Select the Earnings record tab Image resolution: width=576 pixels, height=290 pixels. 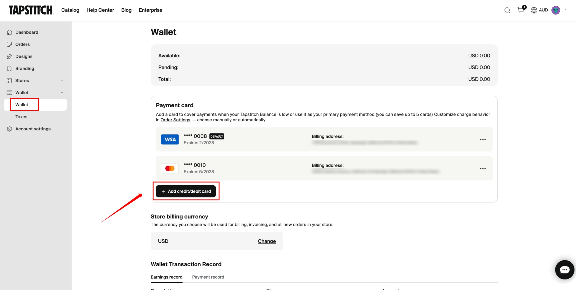pos(167,277)
